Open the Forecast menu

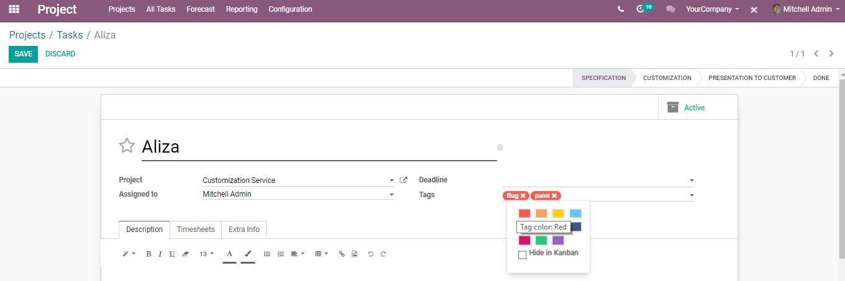coord(201,9)
